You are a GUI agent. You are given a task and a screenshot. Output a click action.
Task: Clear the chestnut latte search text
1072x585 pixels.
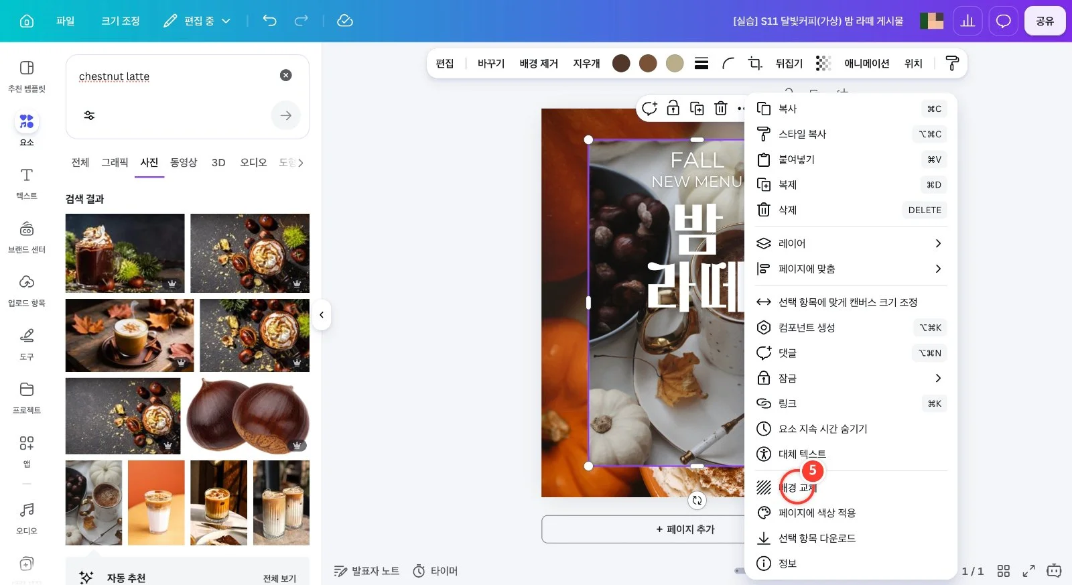286,75
